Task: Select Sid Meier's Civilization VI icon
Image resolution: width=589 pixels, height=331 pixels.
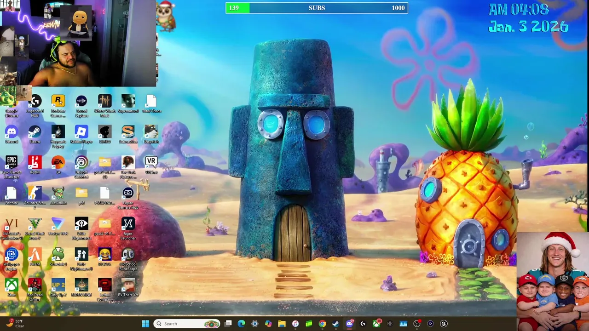Action: [12, 229]
